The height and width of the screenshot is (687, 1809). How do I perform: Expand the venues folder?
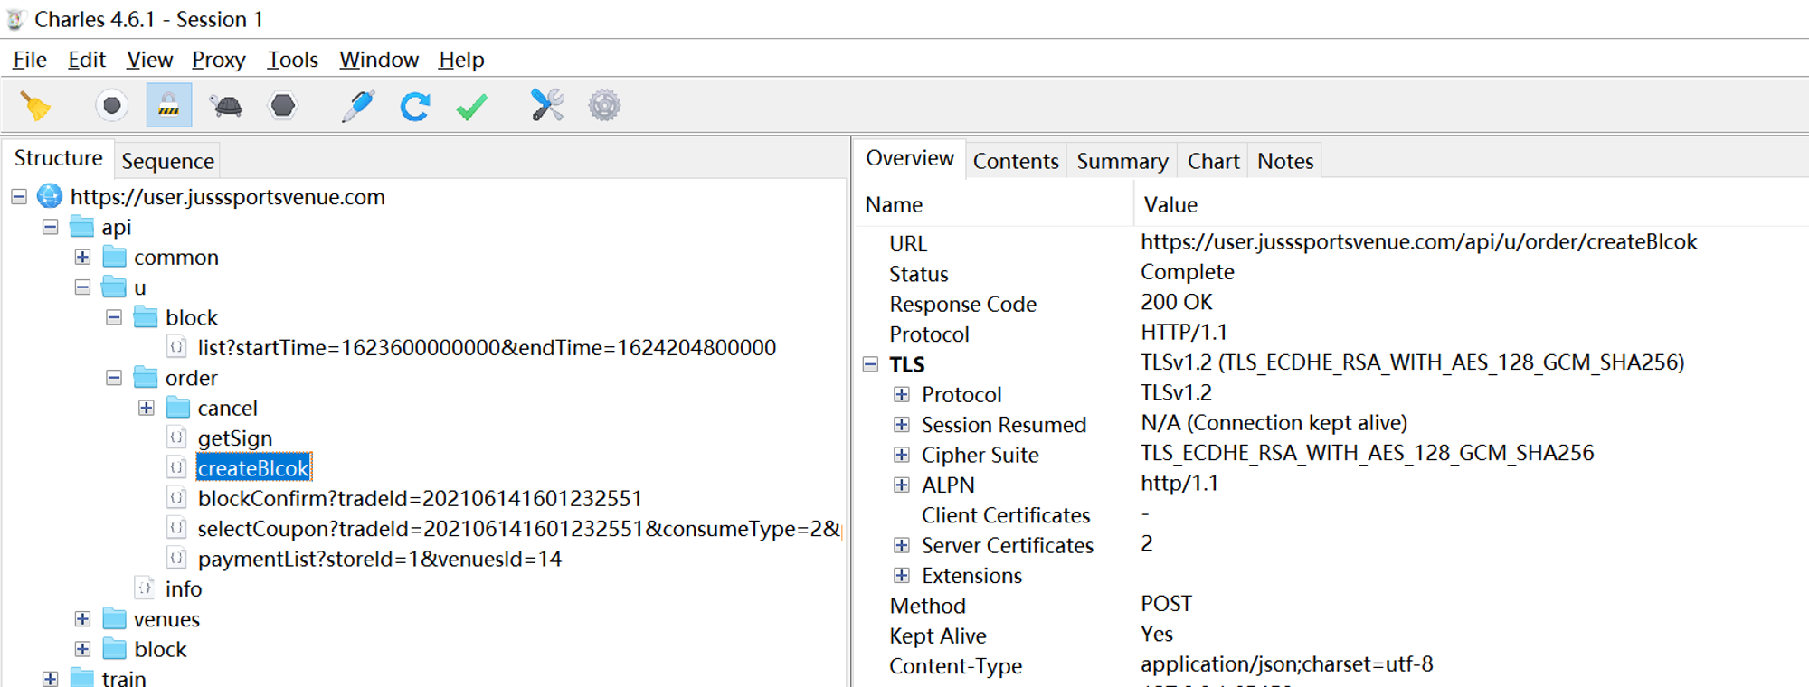point(82,619)
